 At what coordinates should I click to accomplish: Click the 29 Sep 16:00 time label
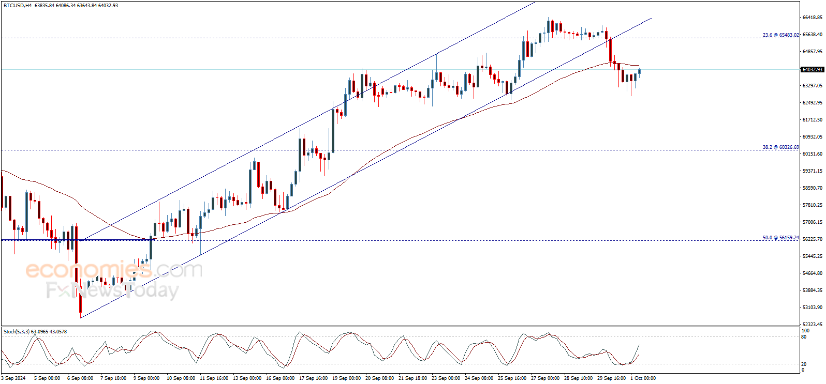tap(611, 378)
